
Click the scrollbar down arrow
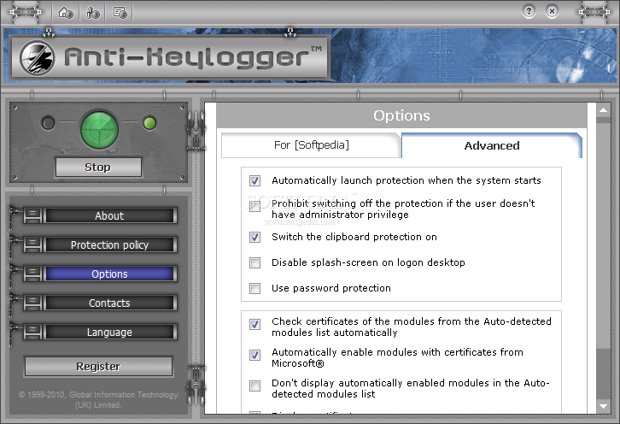[604, 406]
